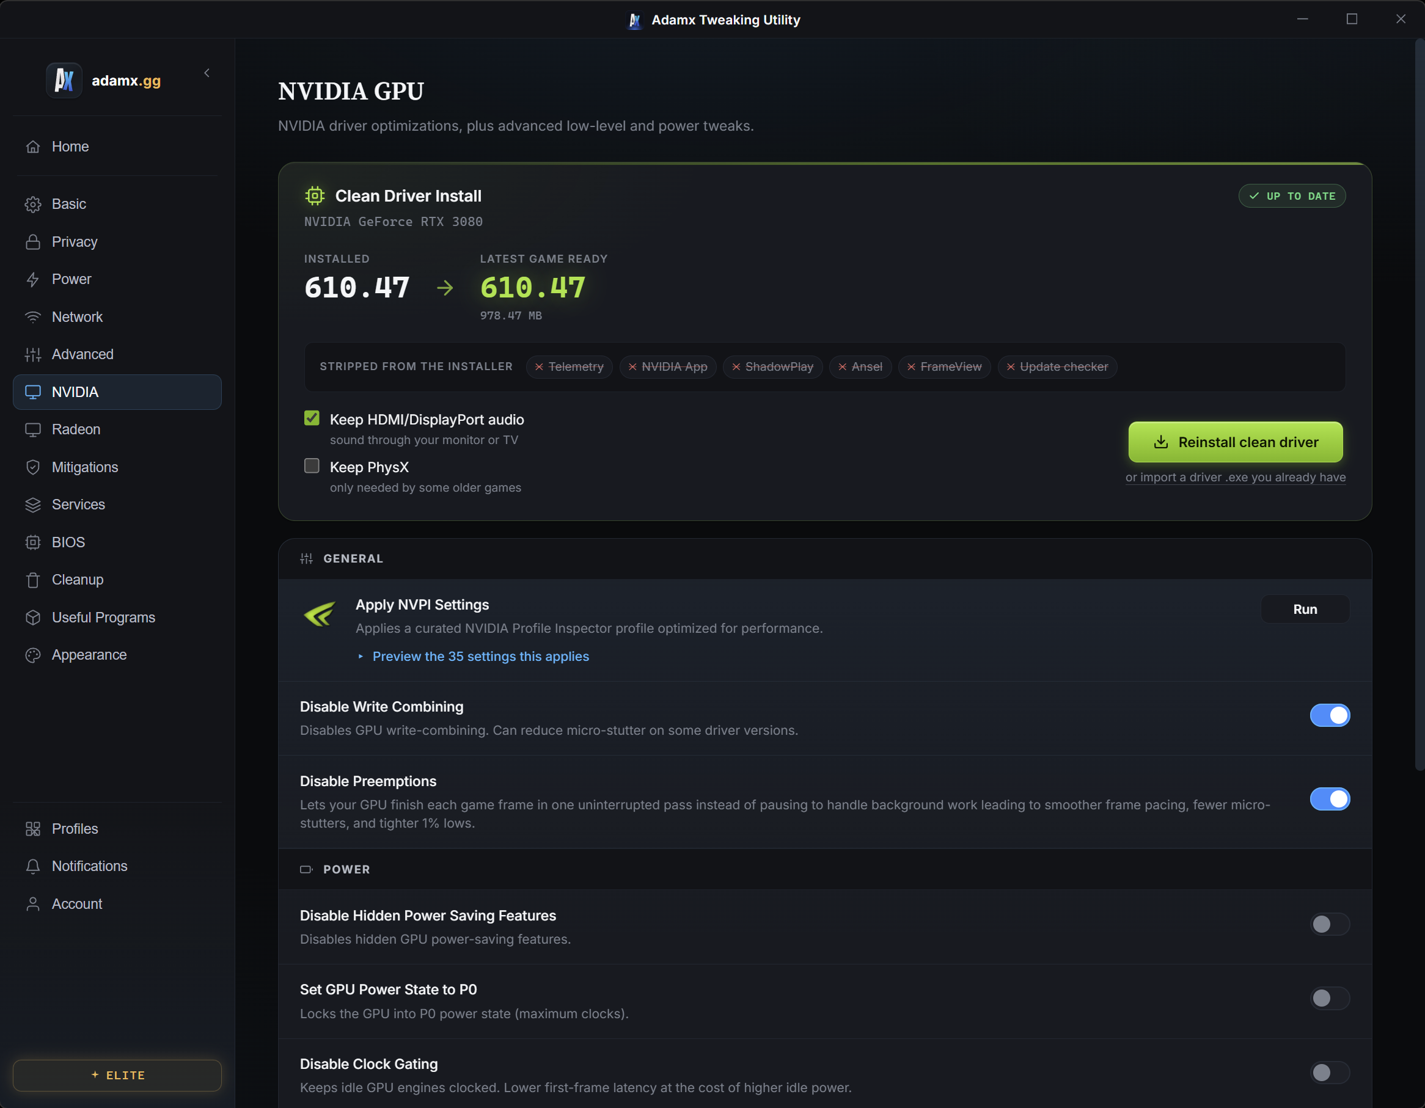The height and width of the screenshot is (1108, 1425).
Task: Enable Disable Hidden Power Saving Features toggle
Action: click(1330, 924)
